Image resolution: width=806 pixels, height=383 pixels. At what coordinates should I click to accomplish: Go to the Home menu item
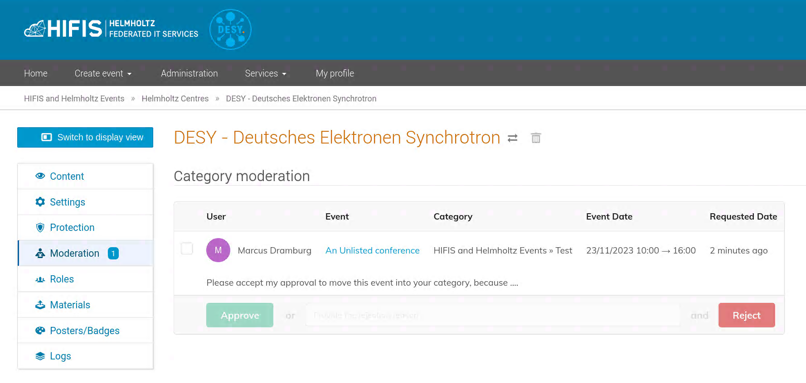(x=36, y=73)
